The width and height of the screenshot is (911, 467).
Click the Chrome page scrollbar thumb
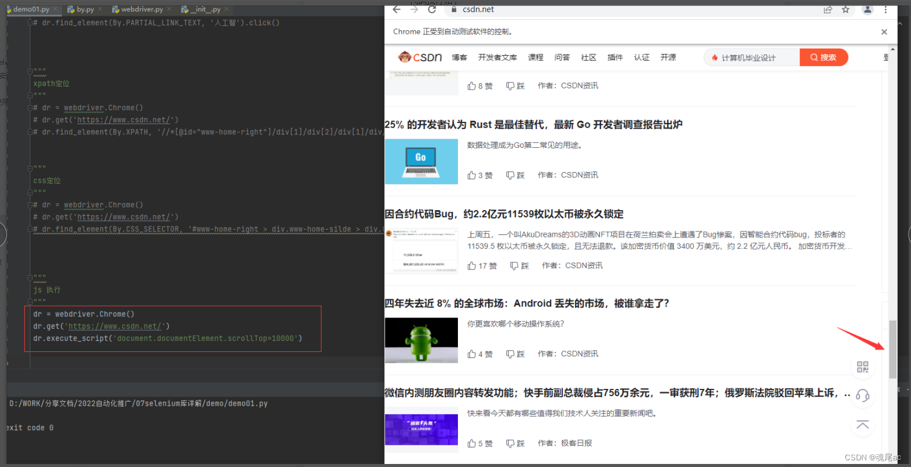click(x=892, y=349)
